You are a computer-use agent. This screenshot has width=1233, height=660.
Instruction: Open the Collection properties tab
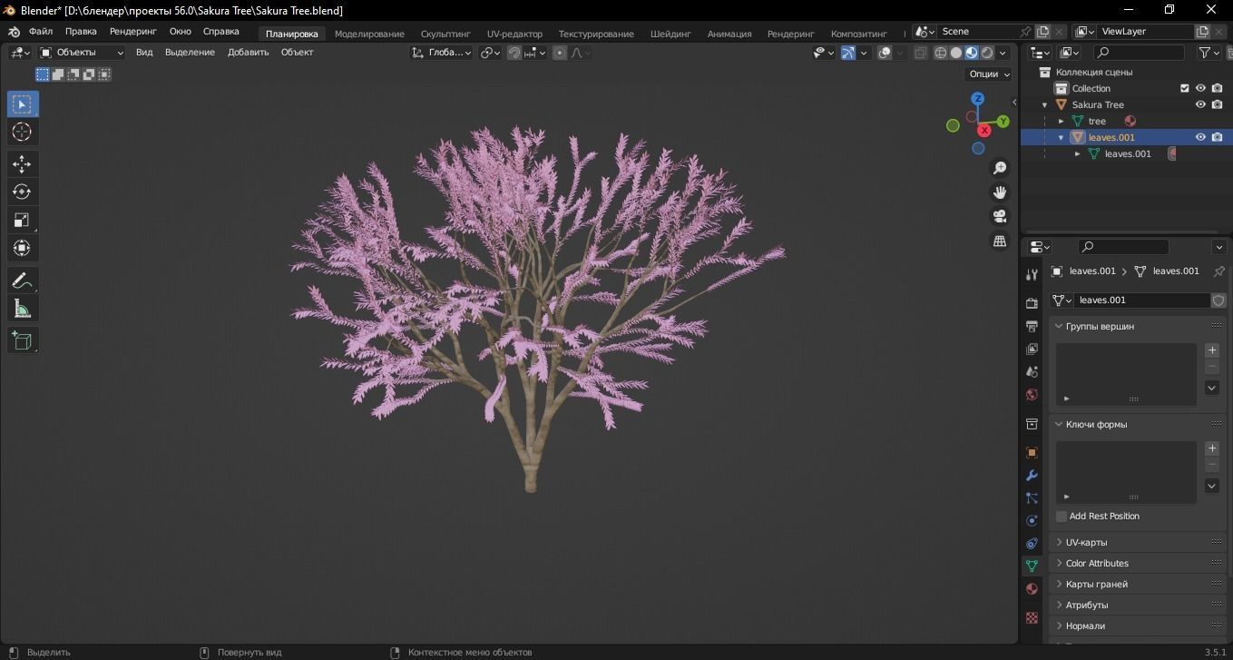coord(1032,424)
